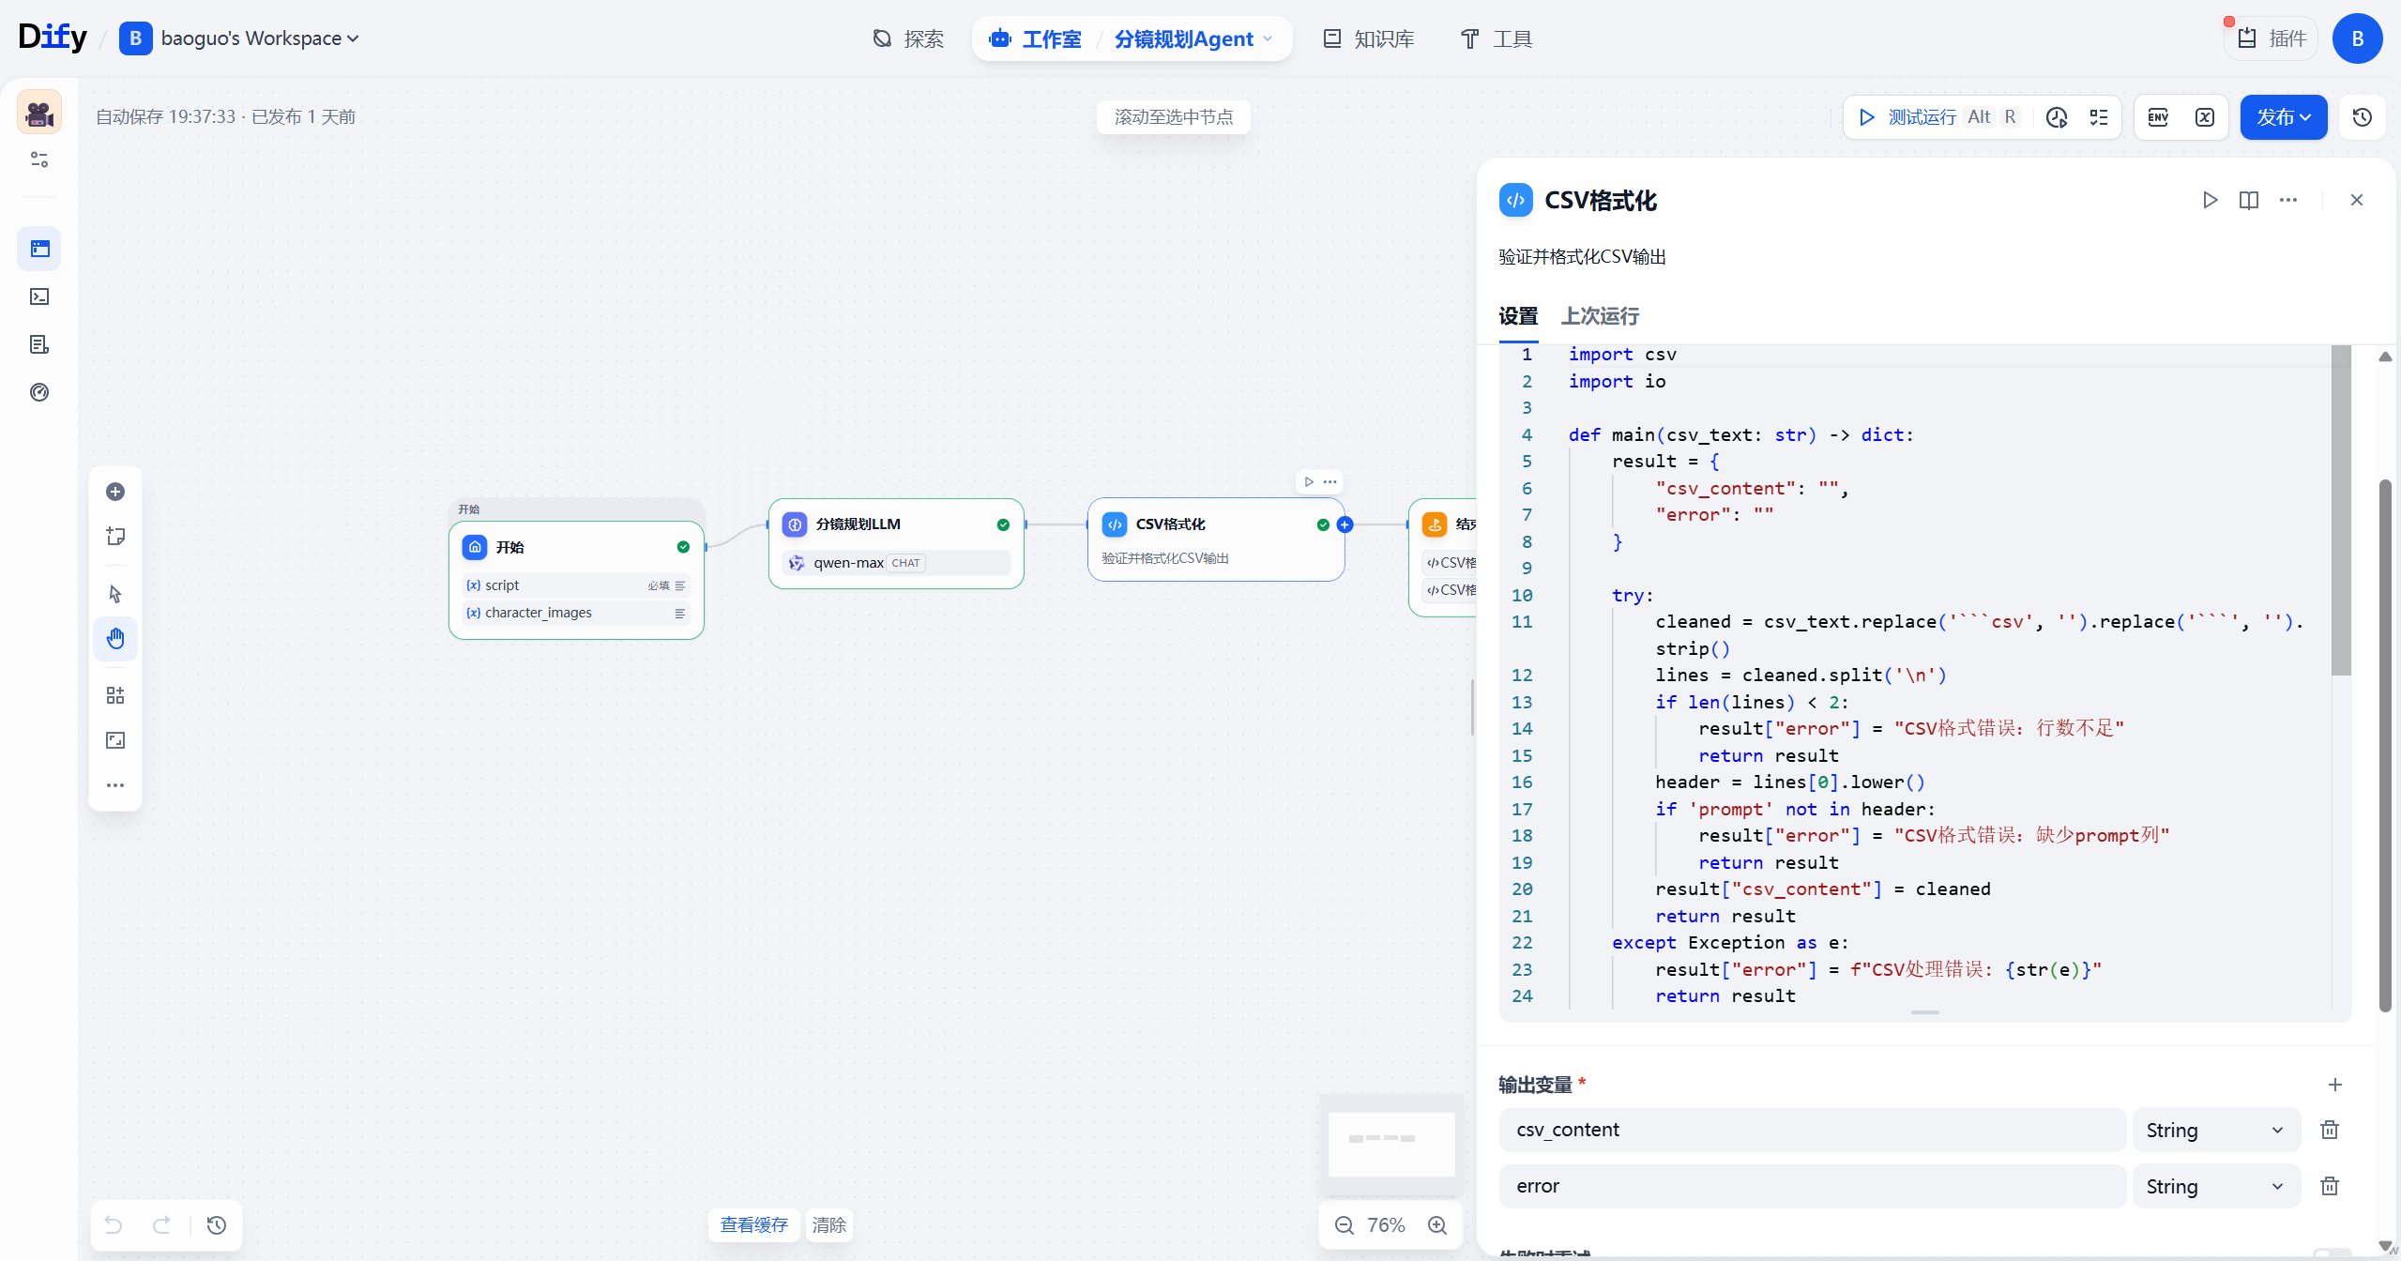Close the CSV格式化 settings panel
This screenshot has height=1261, width=2401.
tap(2357, 200)
